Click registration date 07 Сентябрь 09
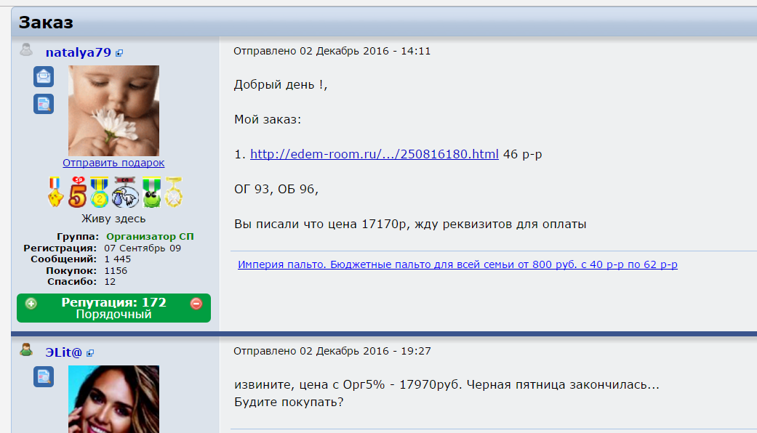This screenshot has height=433, width=757. (x=143, y=248)
